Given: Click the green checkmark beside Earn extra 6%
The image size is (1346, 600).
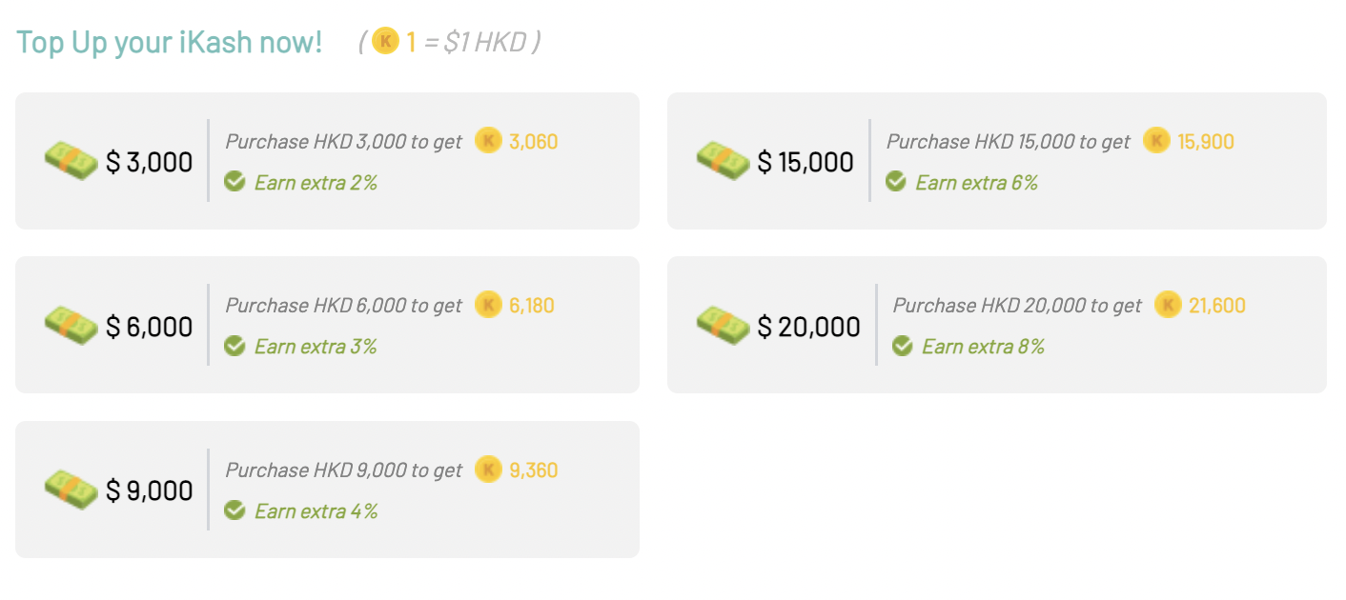Looking at the screenshot, I should [895, 181].
